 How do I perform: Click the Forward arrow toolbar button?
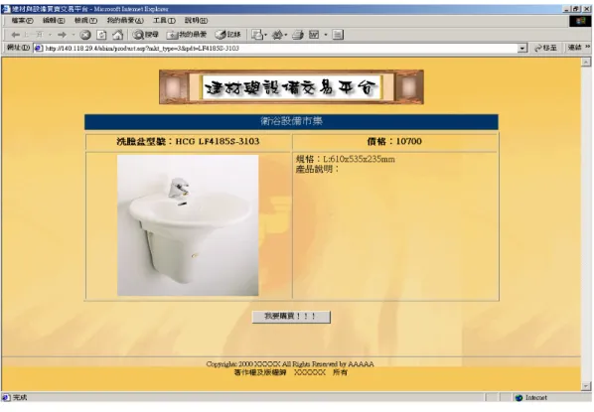point(62,35)
